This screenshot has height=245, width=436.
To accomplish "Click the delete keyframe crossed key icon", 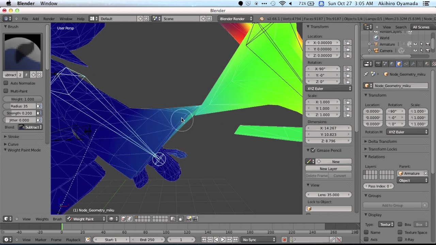I will 338,240.
